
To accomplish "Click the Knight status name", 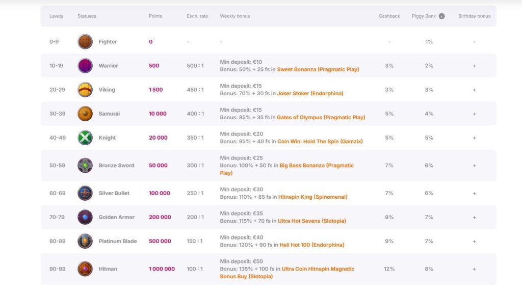I will click(x=107, y=138).
